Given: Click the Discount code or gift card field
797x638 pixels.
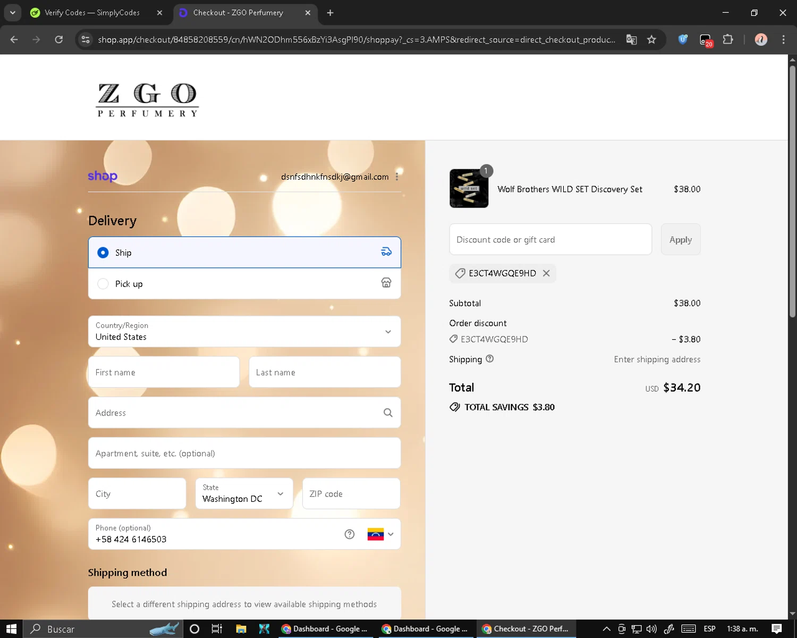Looking at the screenshot, I should (550, 239).
